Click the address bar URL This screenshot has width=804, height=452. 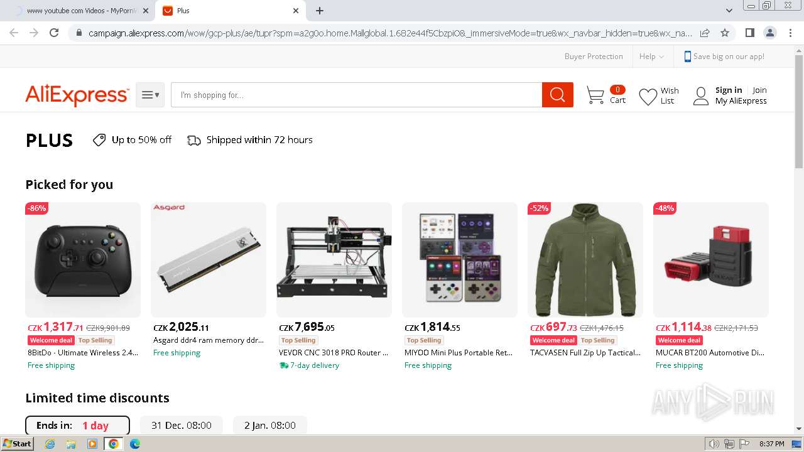tap(390, 33)
